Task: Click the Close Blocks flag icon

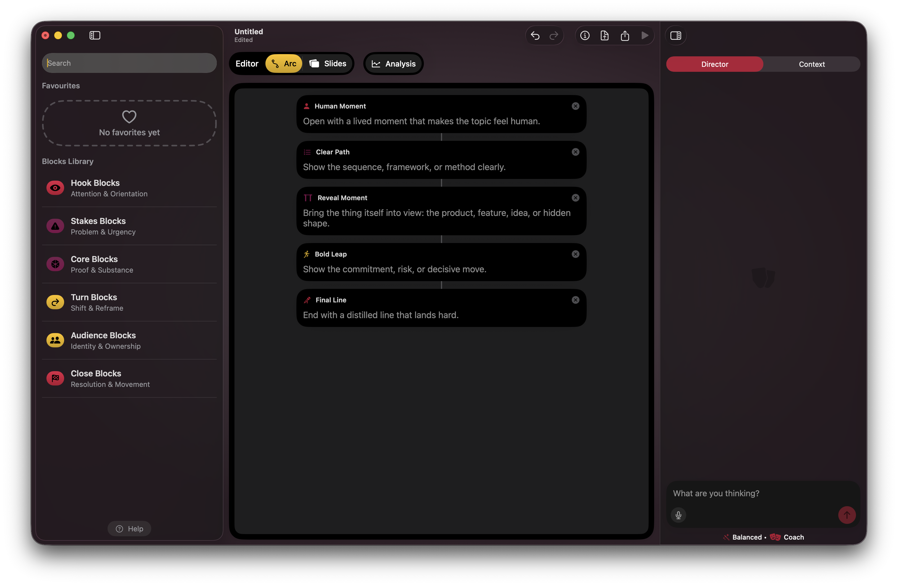Action: coord(55,378)
